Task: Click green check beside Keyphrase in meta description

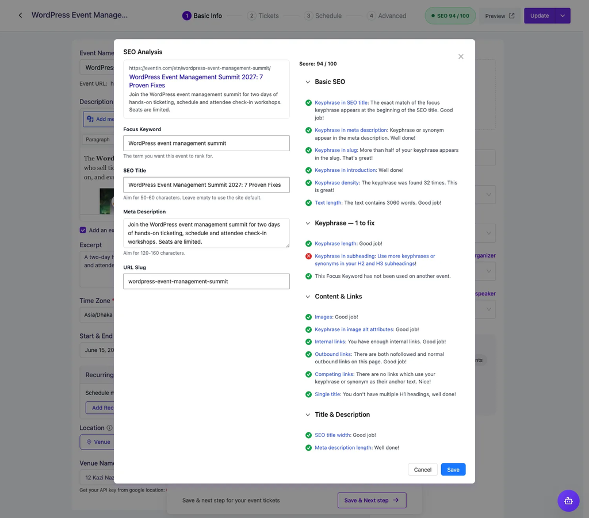Action: click(308, 131)
